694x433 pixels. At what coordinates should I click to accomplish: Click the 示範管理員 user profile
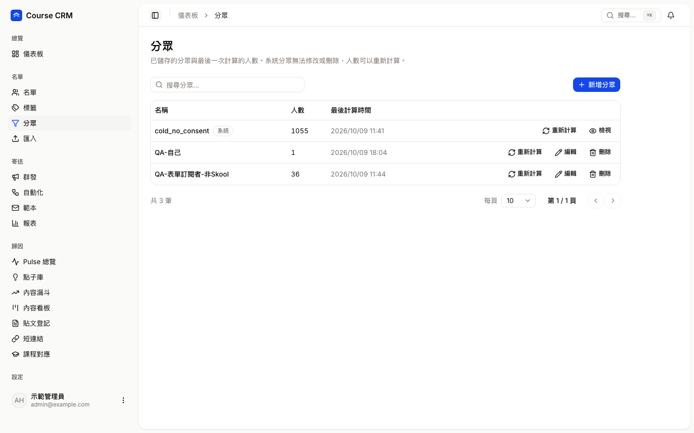pyautogui.click(x=69, y=400)
